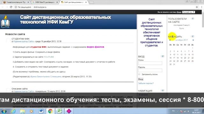Open the Chrome three-dot menu
The width and height of the screenshot is (204, 114).
(x=201, y=7)
